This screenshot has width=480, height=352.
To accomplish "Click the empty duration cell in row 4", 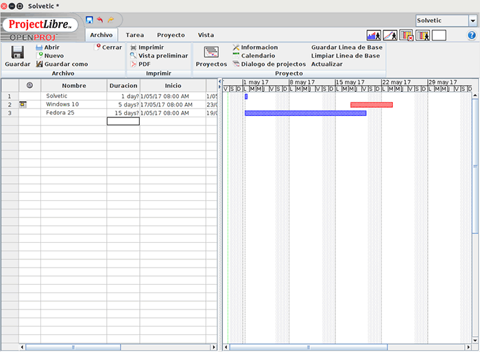I will (123, 121).
